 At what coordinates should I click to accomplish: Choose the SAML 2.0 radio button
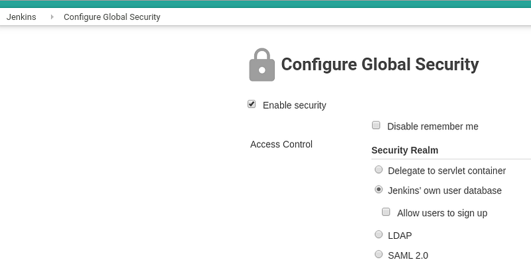click(378, 254)
